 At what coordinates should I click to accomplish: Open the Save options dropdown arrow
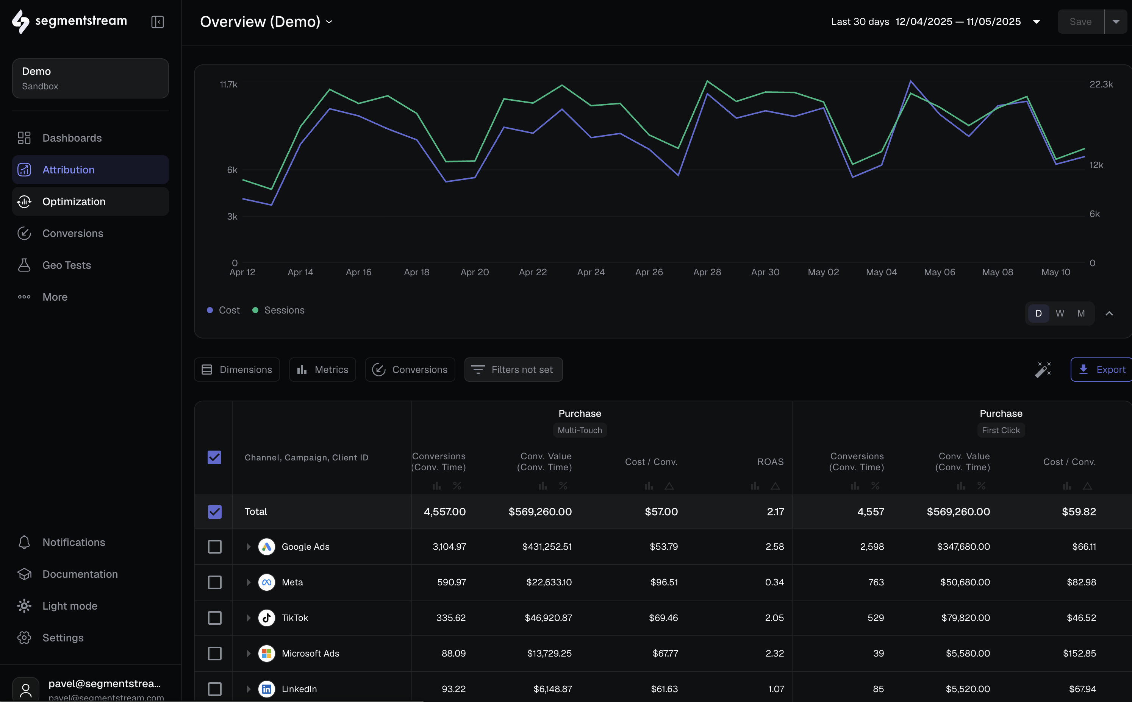pyautogui.click(x=1116, y=22)
